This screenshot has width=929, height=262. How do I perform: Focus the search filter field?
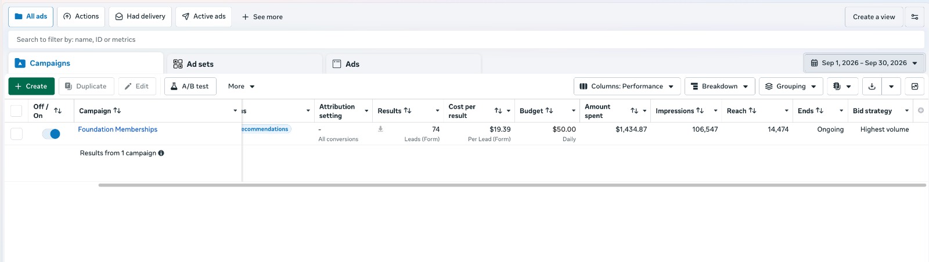coord(466,40)
